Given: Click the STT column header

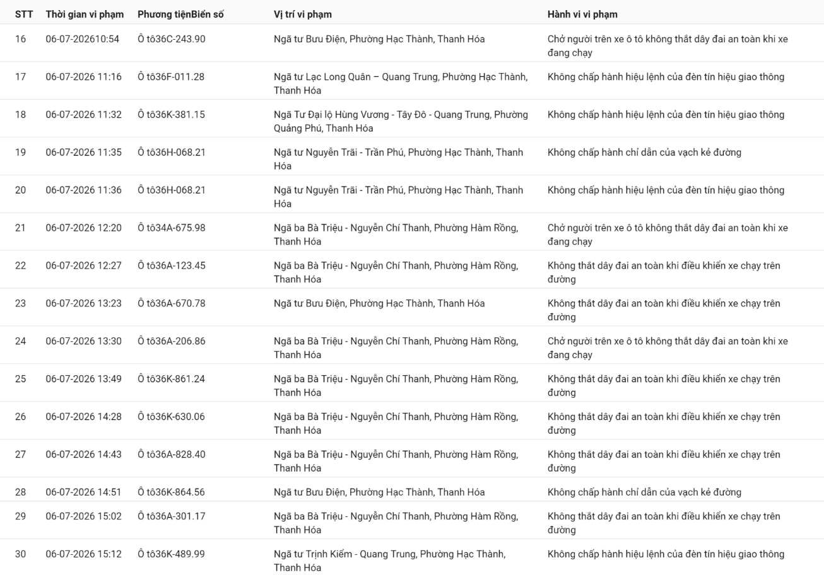Looking at the screenshot, I should (x=24, y=14).
